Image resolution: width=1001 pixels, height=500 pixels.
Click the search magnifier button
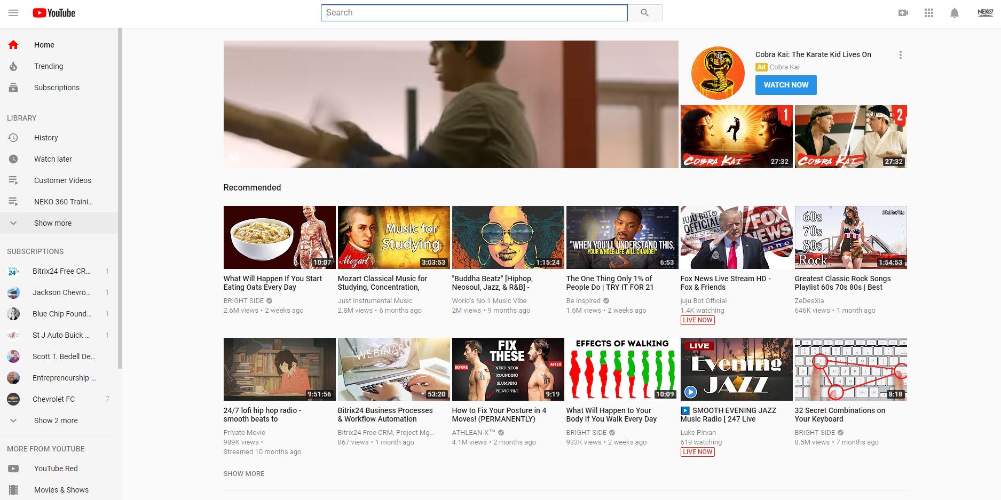pos(645,13)
